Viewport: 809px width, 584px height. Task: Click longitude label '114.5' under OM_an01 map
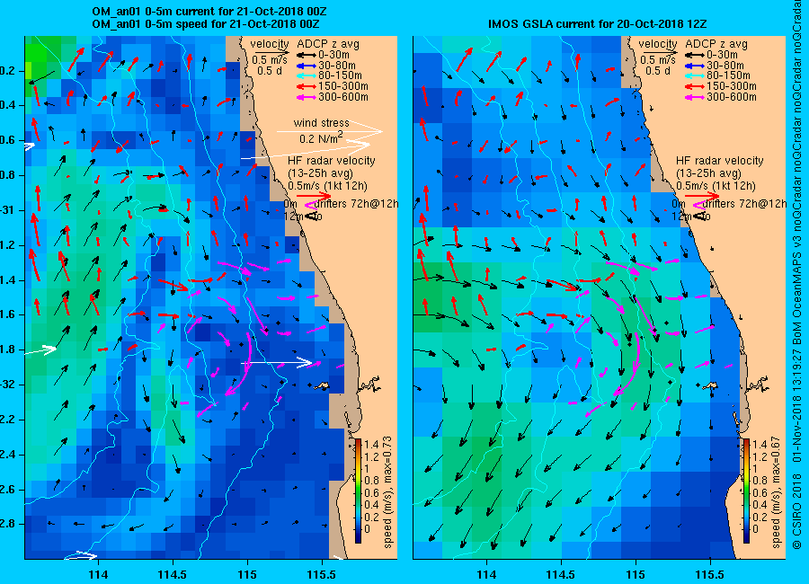(x=173, y=575)
